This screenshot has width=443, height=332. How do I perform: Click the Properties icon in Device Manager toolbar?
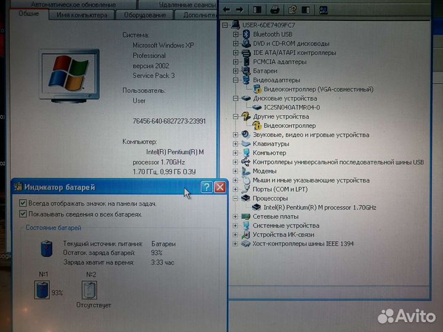[x=292, y=10]
